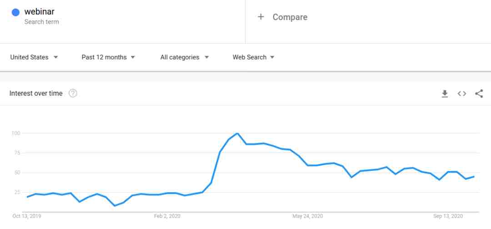Click the arrow next to United States
491x229 pixels.
pyautogui.click(x=56, y=57)
